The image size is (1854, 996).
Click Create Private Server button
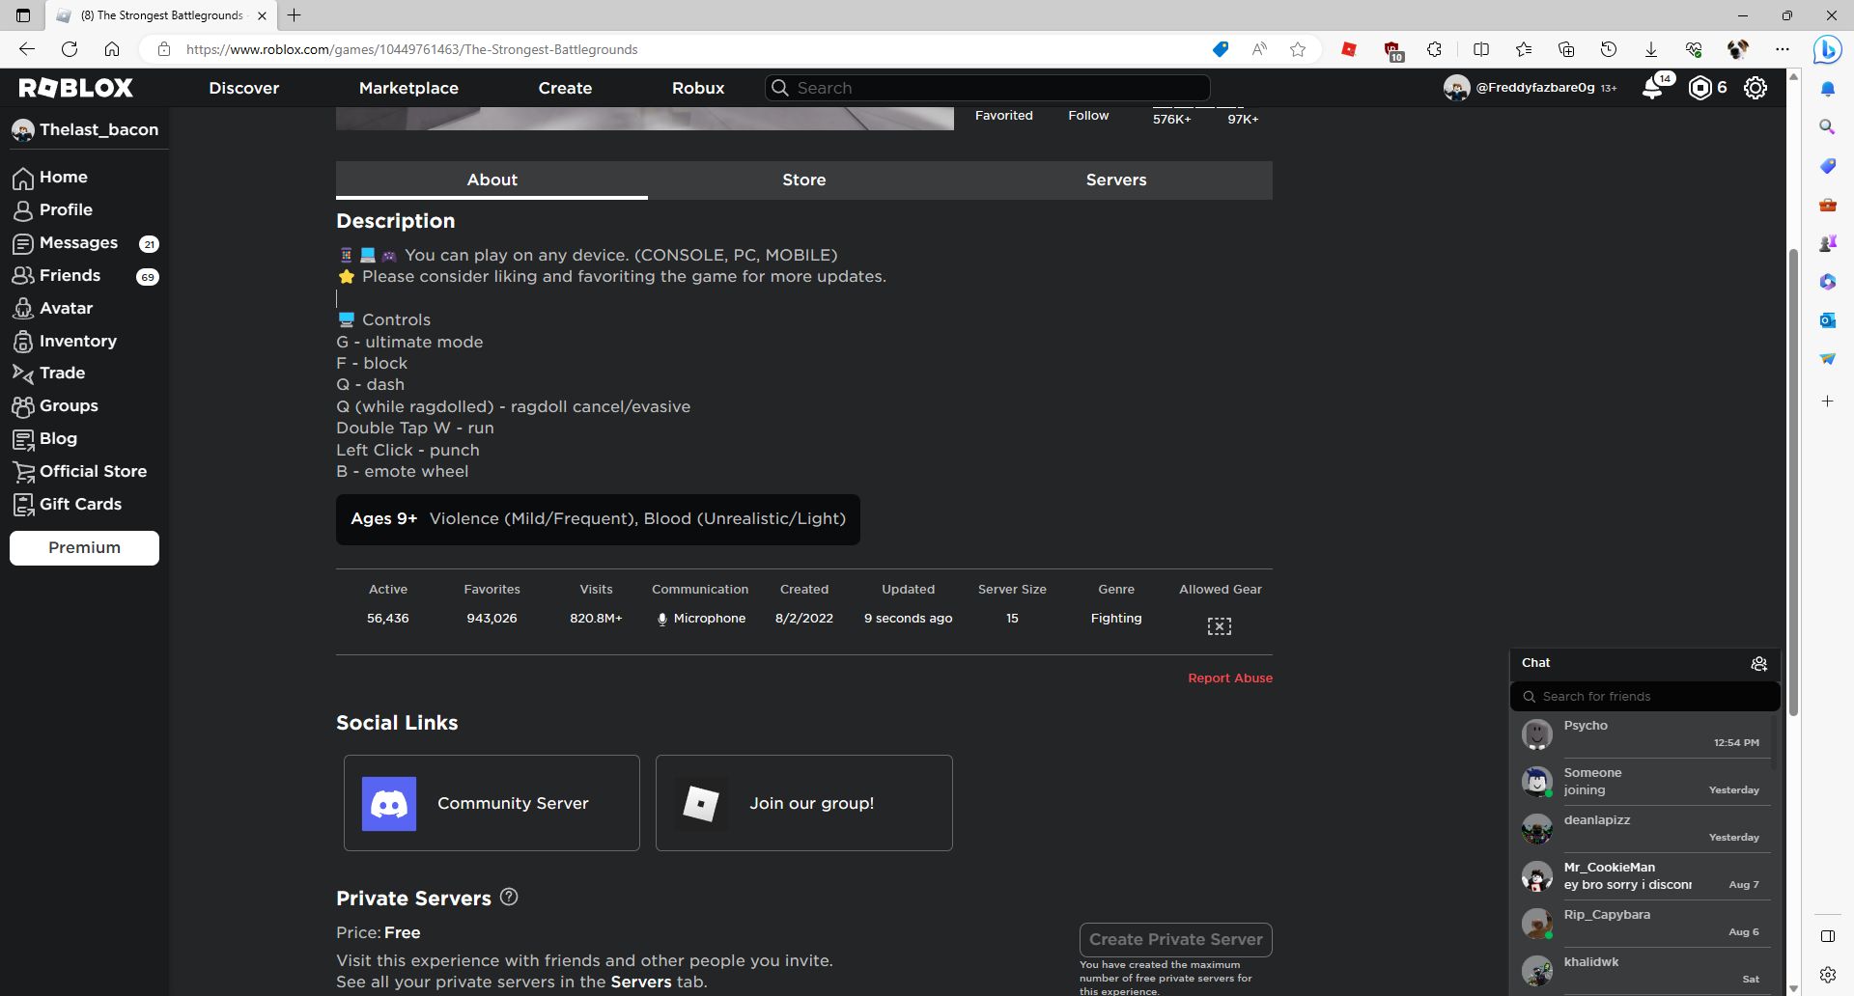pos(1175,940)
